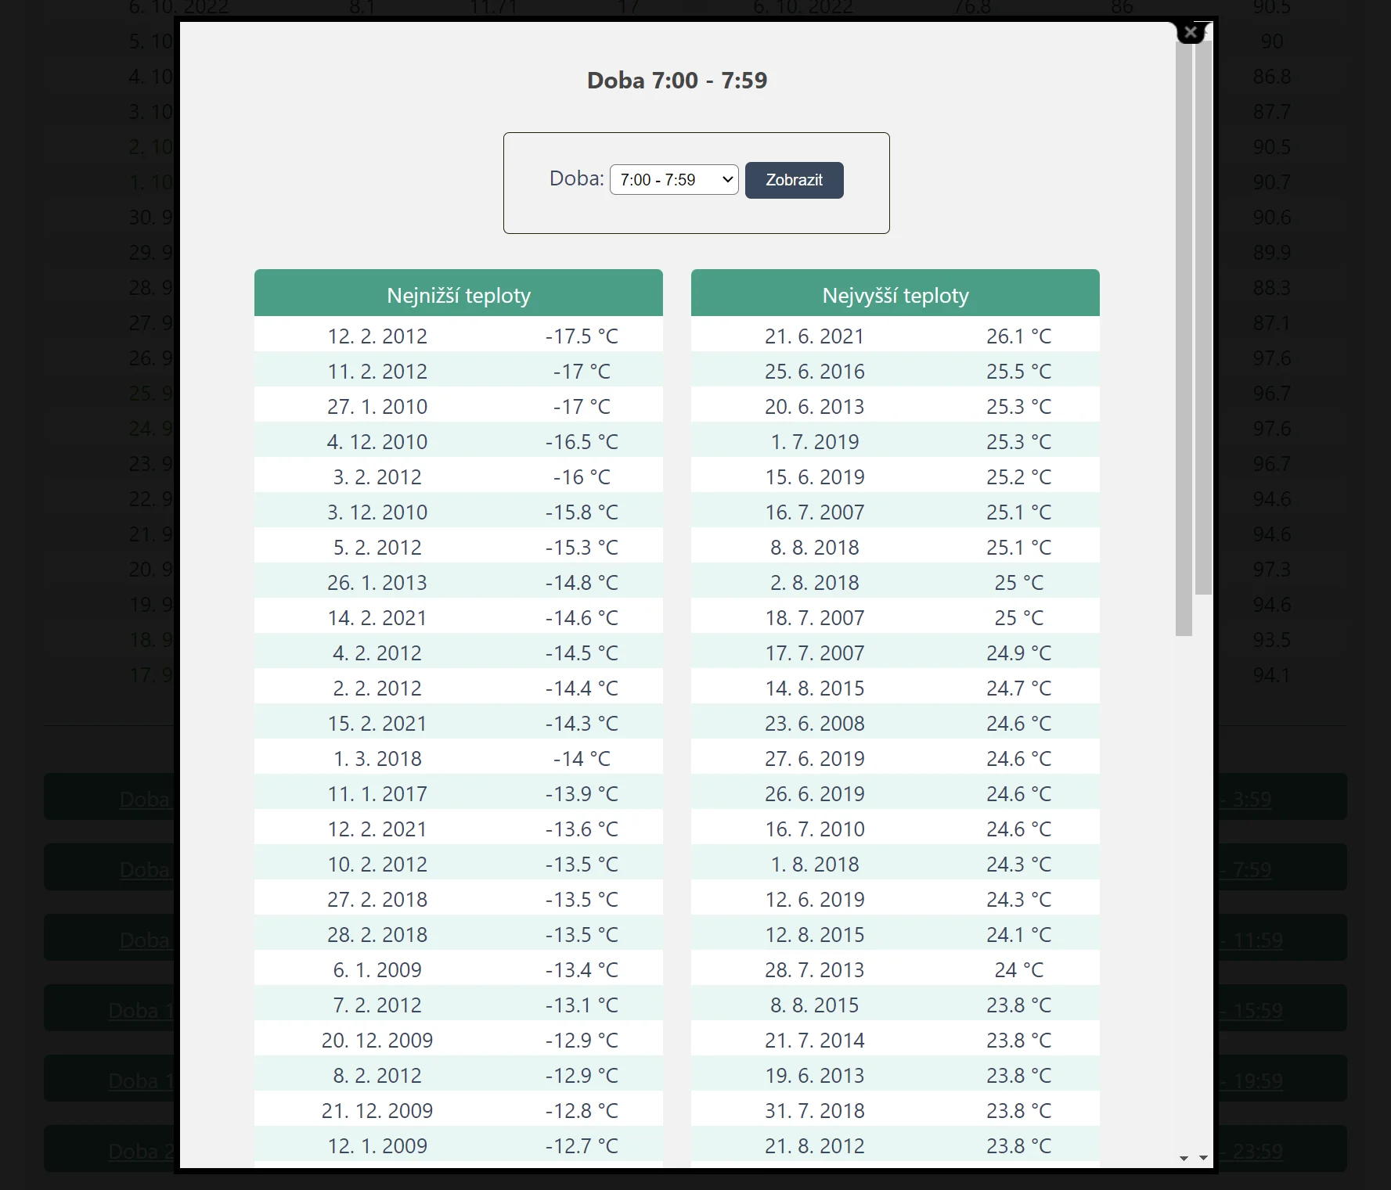
Task: Click the -17.5 °C temperature value
Action: pyautogui.click(x=582, y=336)
